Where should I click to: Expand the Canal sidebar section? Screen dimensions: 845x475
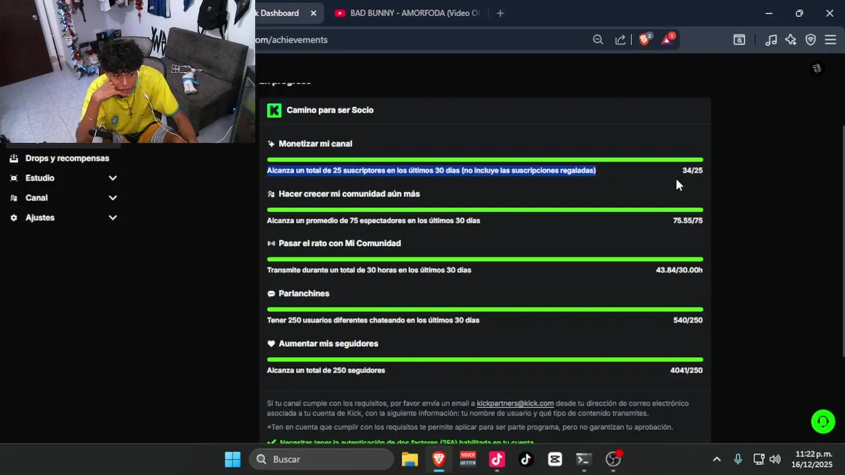[x=113, y=198]
